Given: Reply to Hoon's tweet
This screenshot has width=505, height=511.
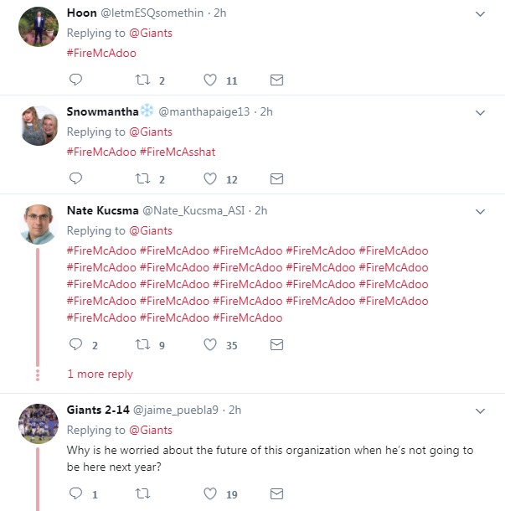Looking at the screenshot, I should click(x=75, y=80).
